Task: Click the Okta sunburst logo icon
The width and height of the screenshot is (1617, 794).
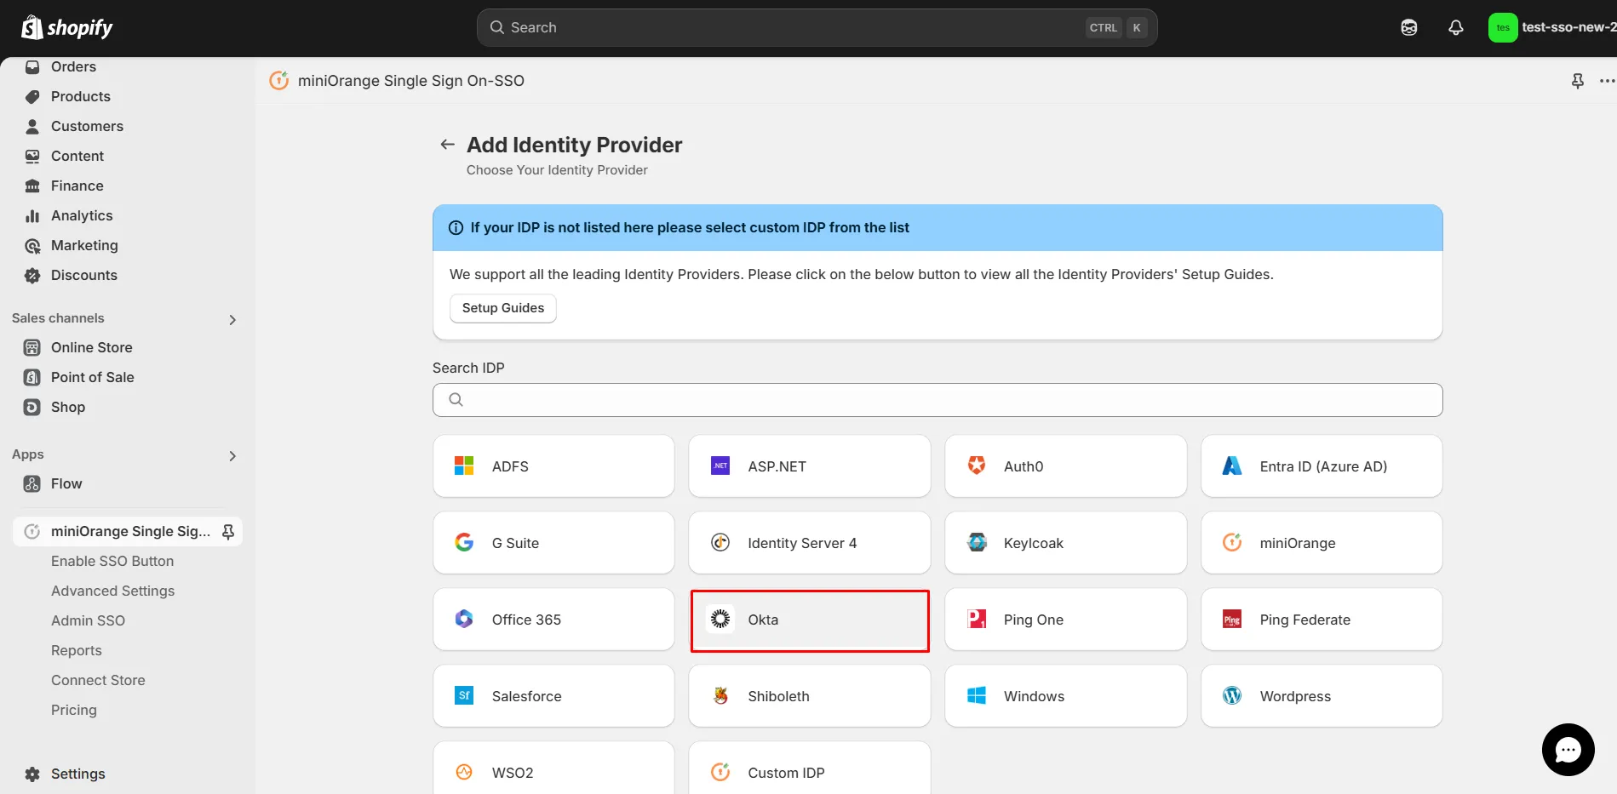Action: pos(720,620)
